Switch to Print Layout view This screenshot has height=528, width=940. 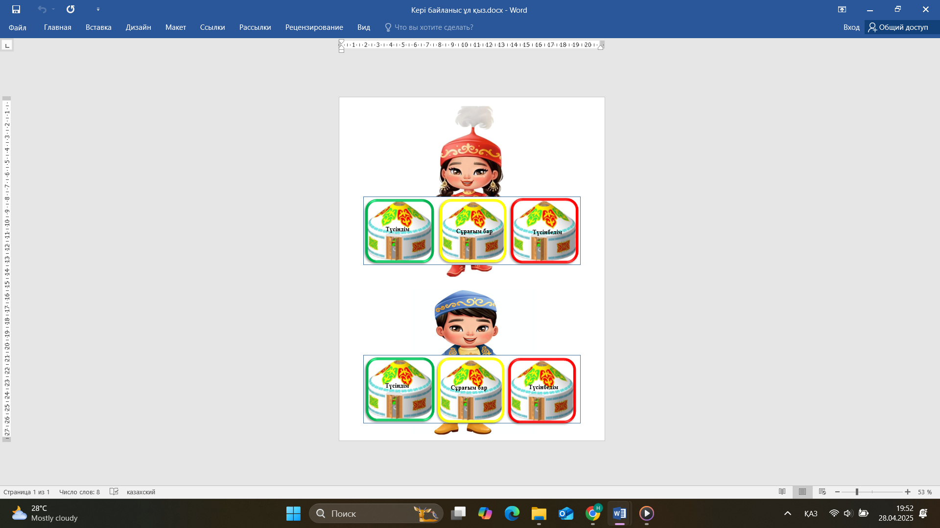coord(802,492)
